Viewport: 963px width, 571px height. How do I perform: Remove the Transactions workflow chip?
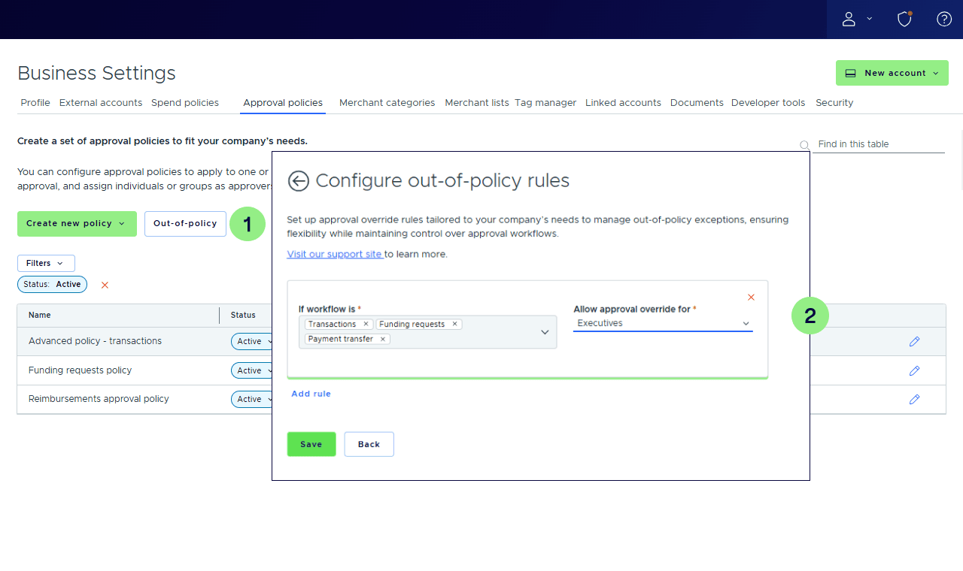366,323
